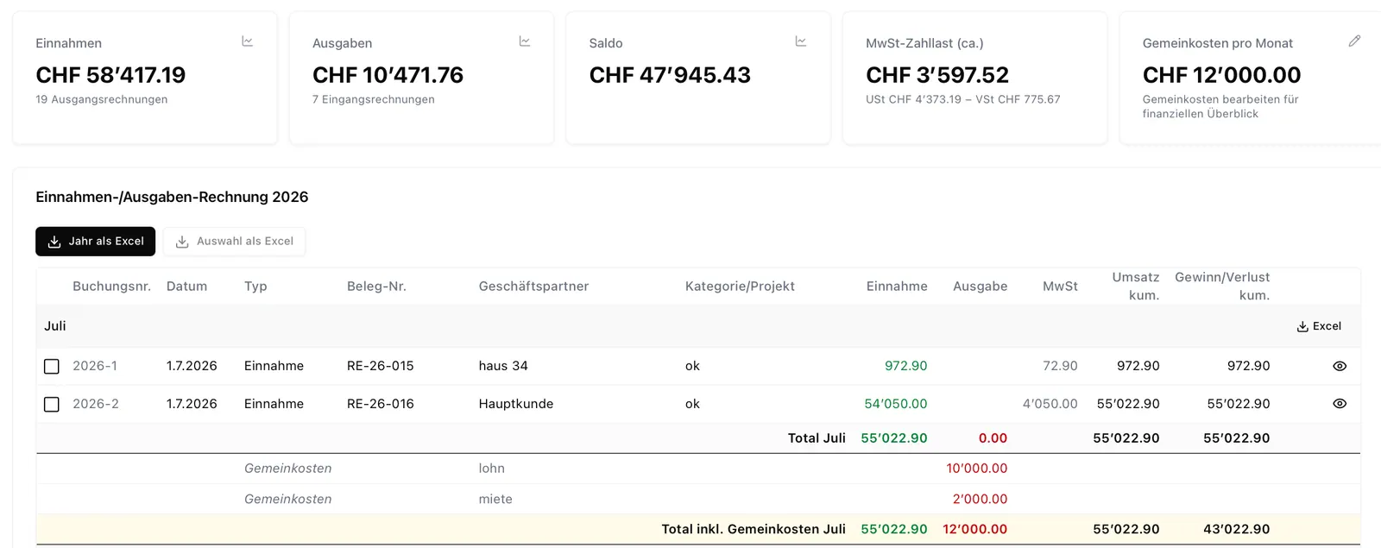Click Einnahme value 972.90 in green
This screenshot has width=1381, height=548.
tap(906, 366)
